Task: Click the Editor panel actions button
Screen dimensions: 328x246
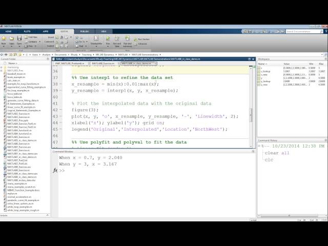Action: pos(250,59)
